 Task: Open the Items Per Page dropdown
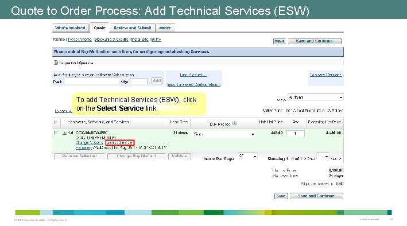(247, 156)
